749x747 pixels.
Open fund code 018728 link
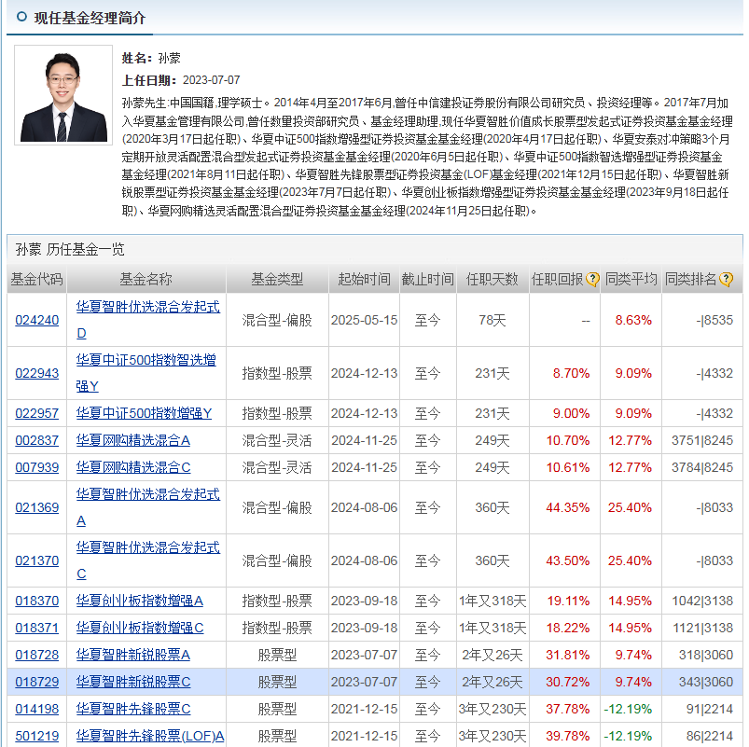click(36, 655)
